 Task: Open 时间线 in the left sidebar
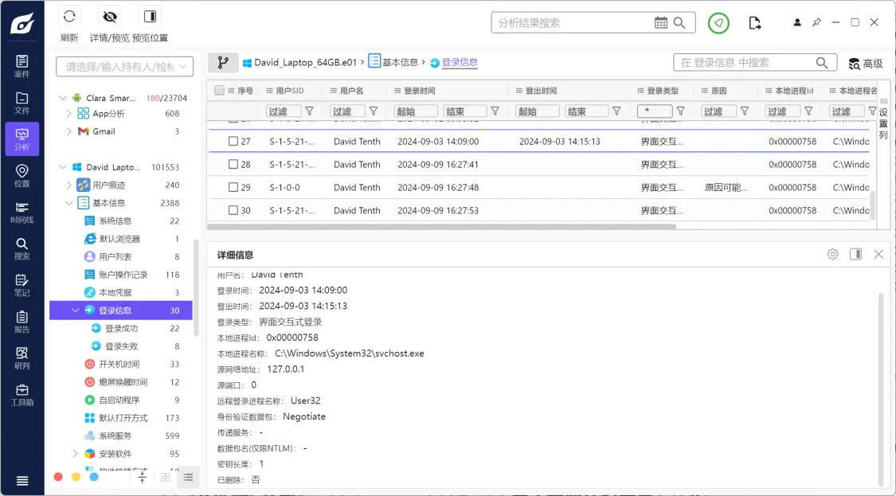coord(22,213)
